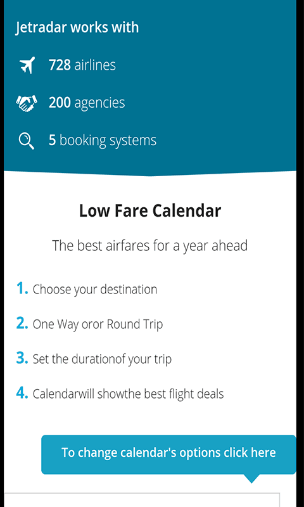Click the airplane icon beside airlines

pos(27,65)
